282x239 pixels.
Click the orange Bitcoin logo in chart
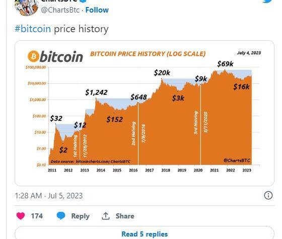point(33,56)
